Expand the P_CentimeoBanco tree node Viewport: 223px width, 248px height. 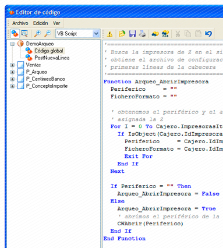tap(12, 79)
